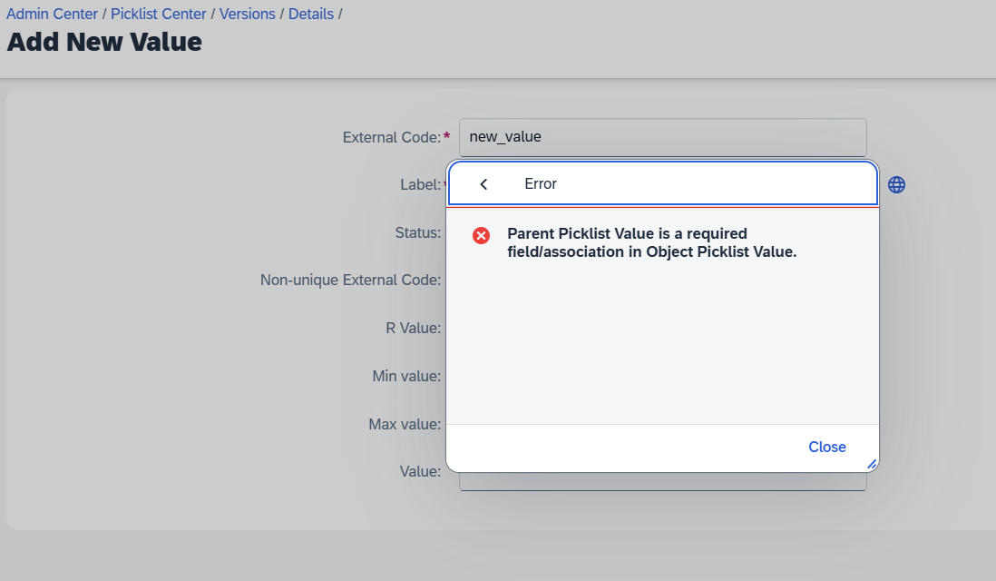996x581 pixels.
Task: Click the Non-unique External Code label
Action: tap(350, 280)
